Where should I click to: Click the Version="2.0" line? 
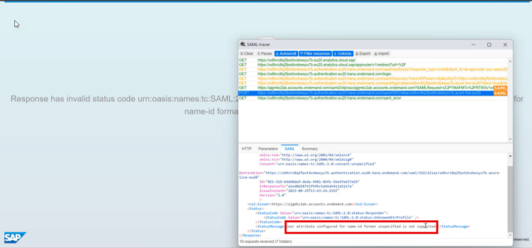273,195
